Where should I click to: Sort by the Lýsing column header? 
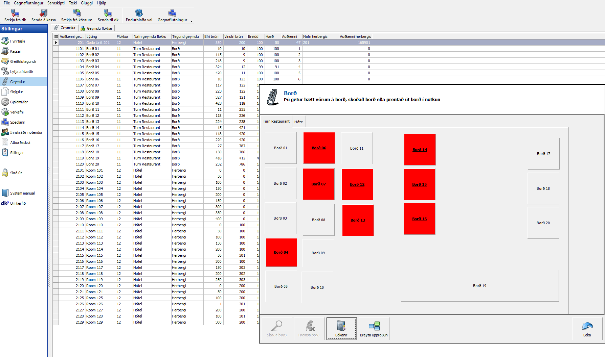pos(100,36)
